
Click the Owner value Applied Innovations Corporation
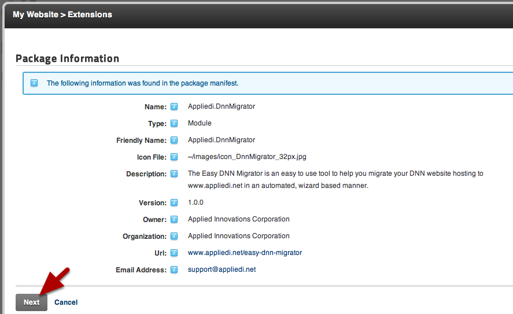pyautogui.click(x=238, y=219)
